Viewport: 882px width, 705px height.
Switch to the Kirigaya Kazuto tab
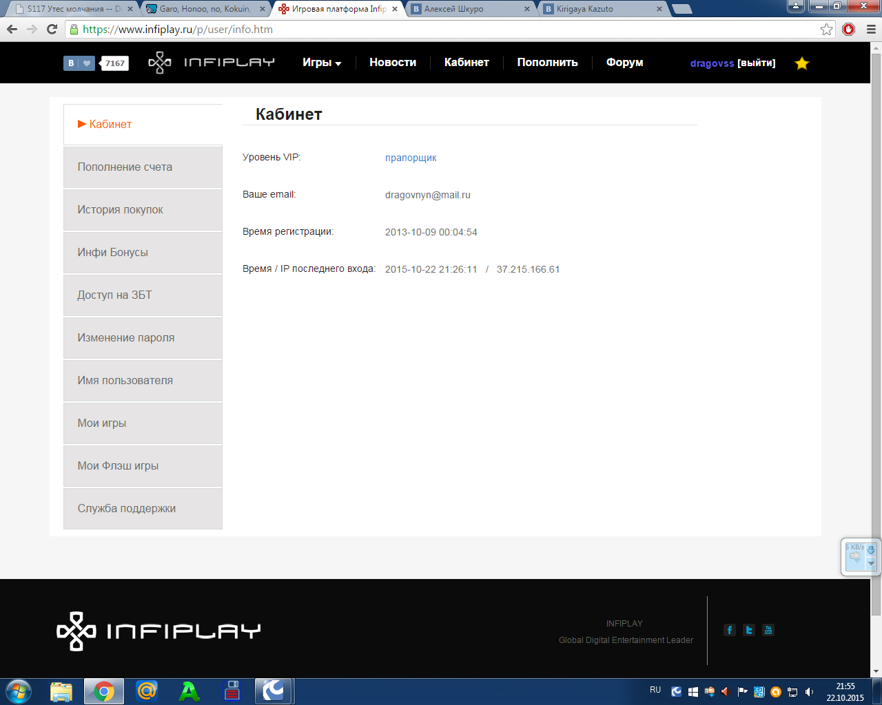pyautogui.click(x=602, y=9)
